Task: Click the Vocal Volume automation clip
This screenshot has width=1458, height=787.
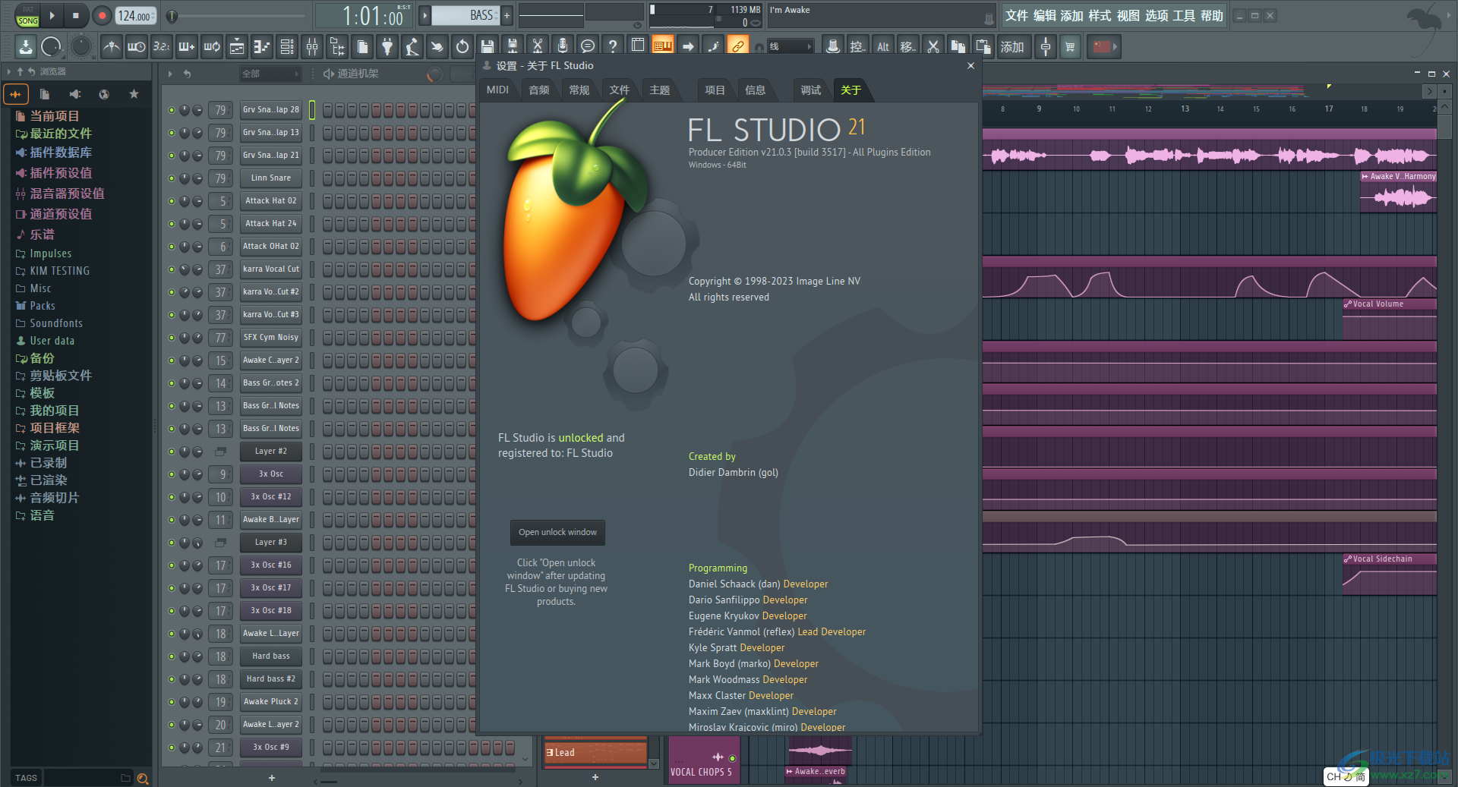Action: (x=1389, y=319)
